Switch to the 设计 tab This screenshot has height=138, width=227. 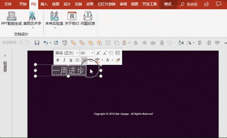pyautogui.click(x=67, y=4)
